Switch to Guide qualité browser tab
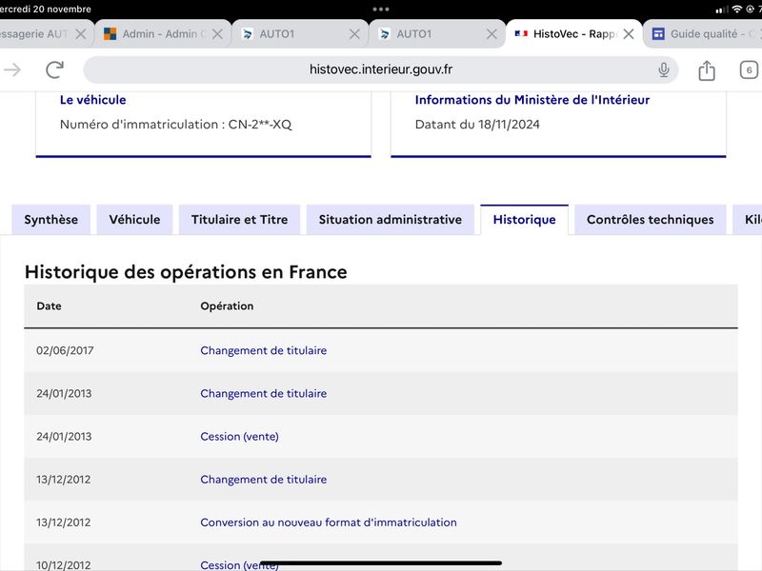 [x=703, y=34]
